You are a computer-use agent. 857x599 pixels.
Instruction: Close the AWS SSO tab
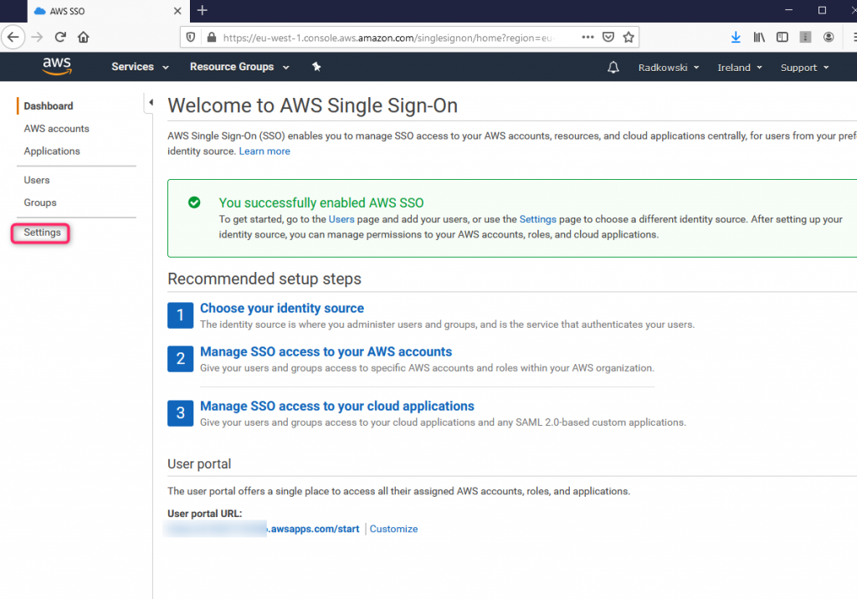coord(177,11)
